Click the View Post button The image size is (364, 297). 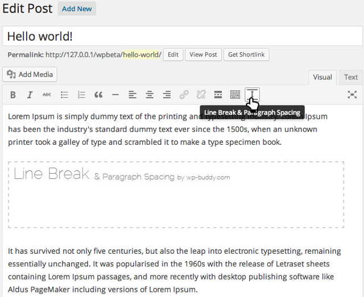[203, 55]
